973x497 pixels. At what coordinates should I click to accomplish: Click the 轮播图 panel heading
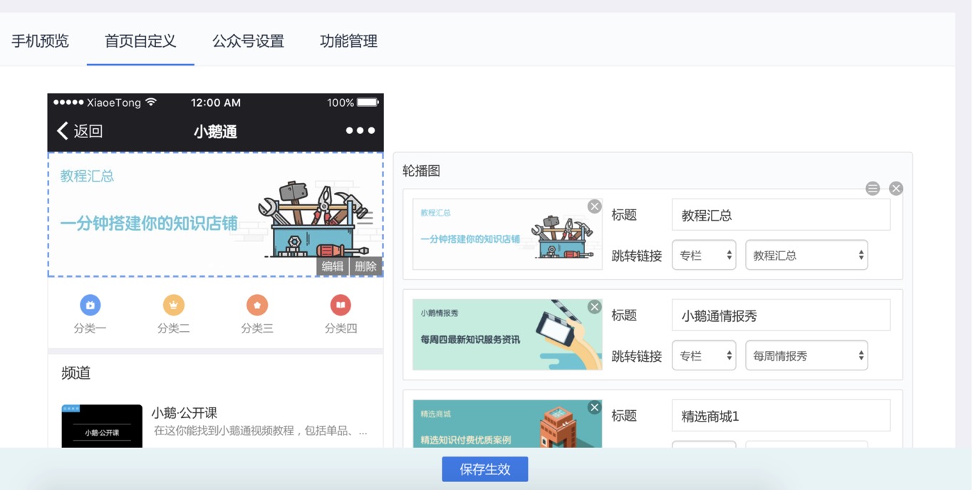421,171
